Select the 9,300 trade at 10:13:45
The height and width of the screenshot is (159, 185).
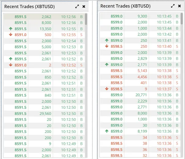(140, 16)
